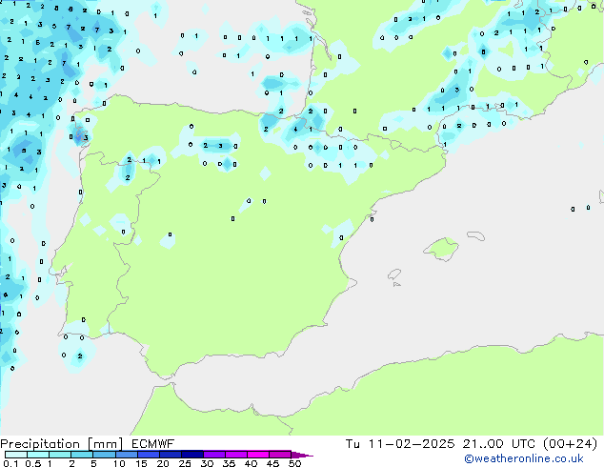The width and height of the screenshot is (604, 467).
Task: Click the 0.5–1 mm legend color swatch
Action: pyautogui.click(x=38, y=455)
